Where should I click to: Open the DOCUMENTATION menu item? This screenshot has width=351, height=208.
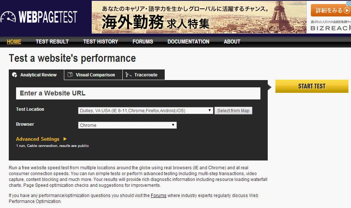[x=188, y=42]
